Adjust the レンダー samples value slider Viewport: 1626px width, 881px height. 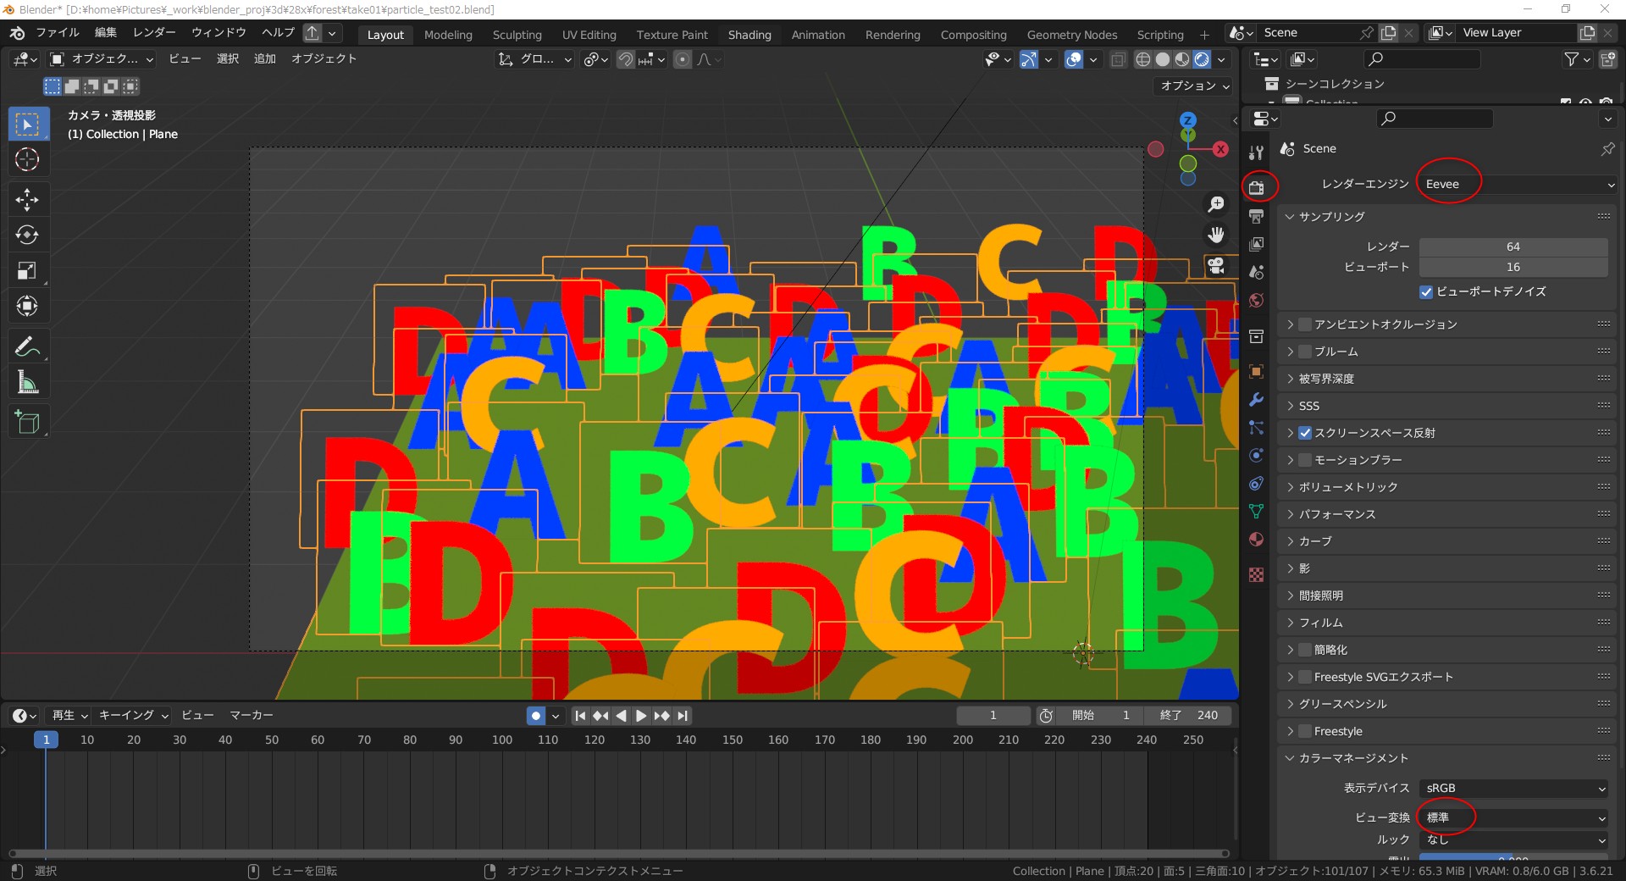(1513, 247)
